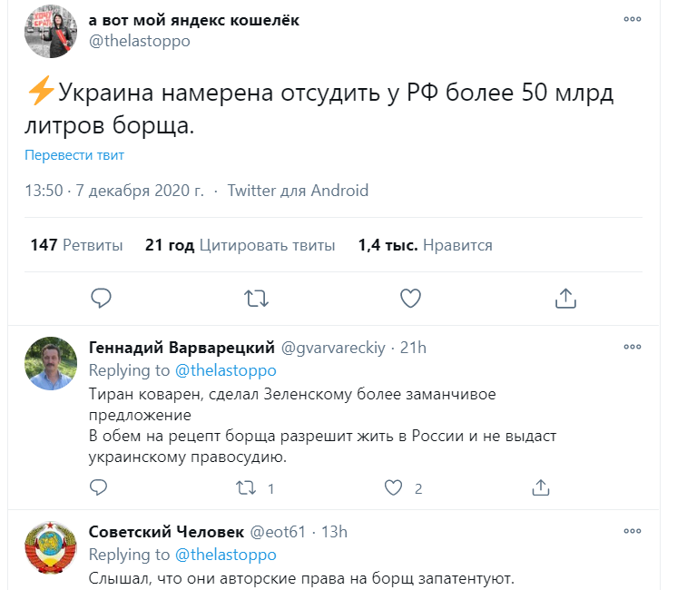The height and width of the screenshot is (590, 677).
Task: Reply to the main borscht tweet
Action: tap(102, 298)
